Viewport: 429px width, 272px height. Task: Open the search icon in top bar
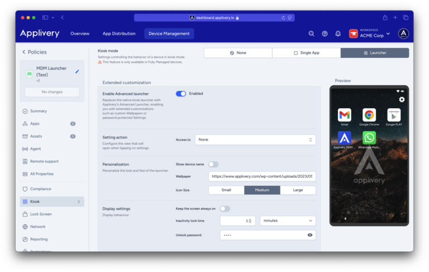click(311, 33)
